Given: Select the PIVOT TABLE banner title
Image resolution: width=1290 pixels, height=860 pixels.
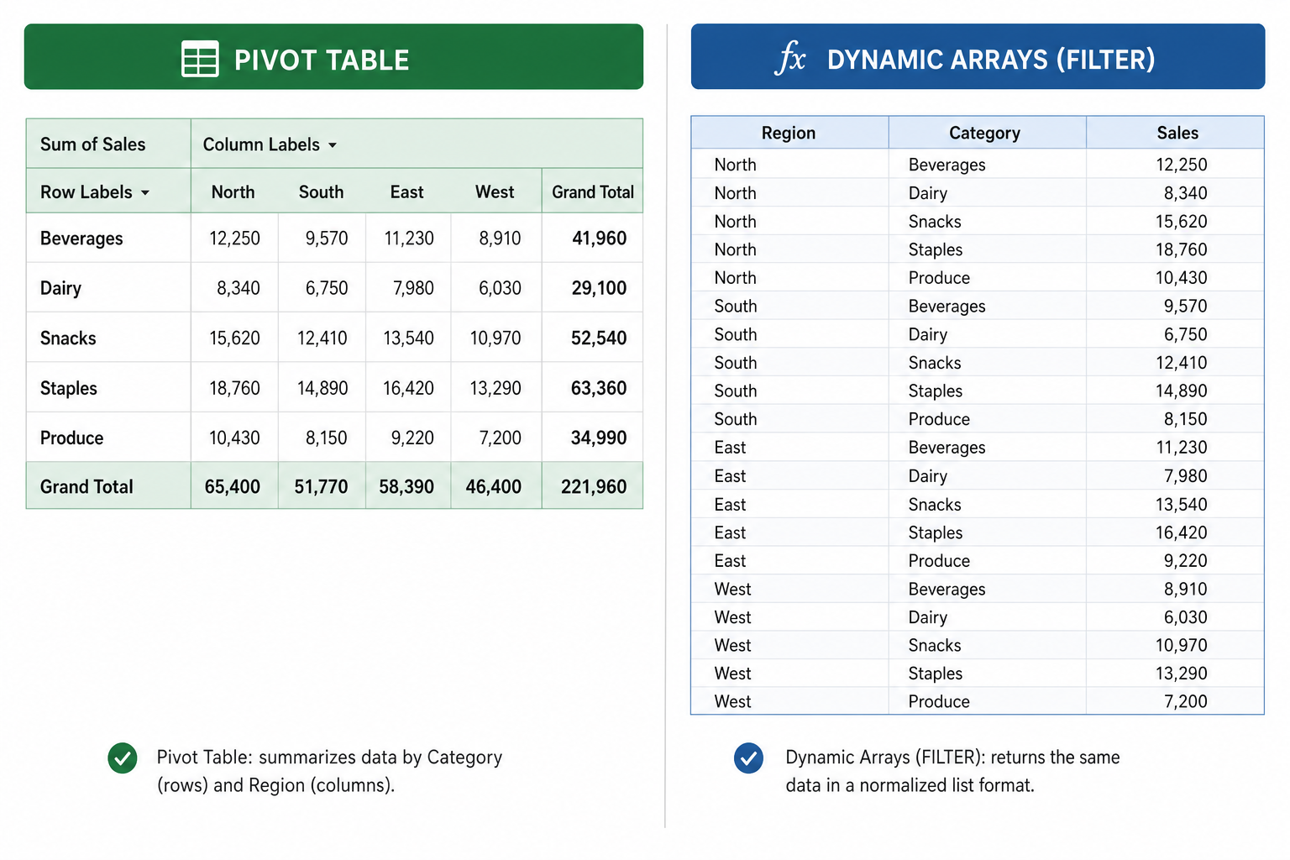Looking at the screenshot, I should click(322, 60).
